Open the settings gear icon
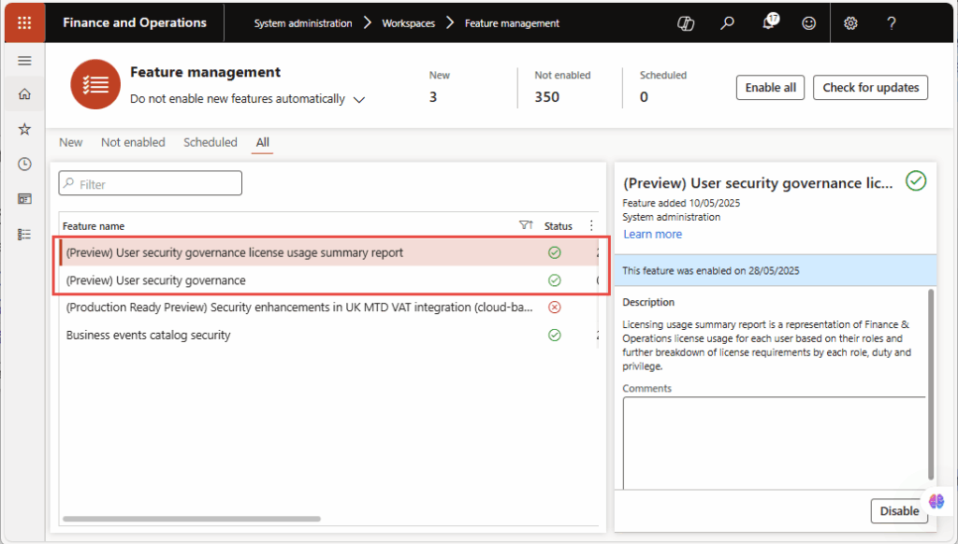958x544 pixels. (x=850, y=23)
